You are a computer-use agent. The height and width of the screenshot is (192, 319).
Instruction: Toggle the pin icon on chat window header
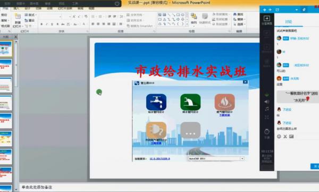pos(304,10)
